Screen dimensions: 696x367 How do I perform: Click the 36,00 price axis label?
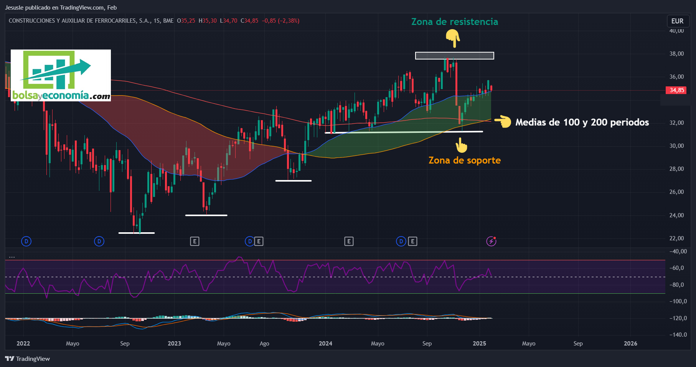pyautogui.click(x=676, y=77)
